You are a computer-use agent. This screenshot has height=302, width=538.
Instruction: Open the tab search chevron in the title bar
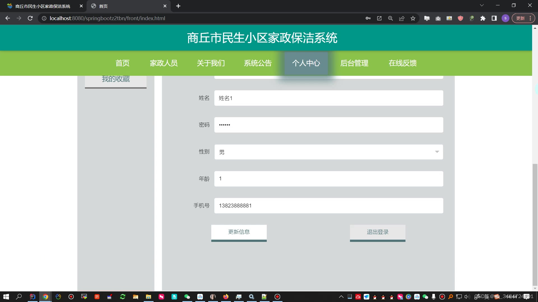[x=482, y=5]
